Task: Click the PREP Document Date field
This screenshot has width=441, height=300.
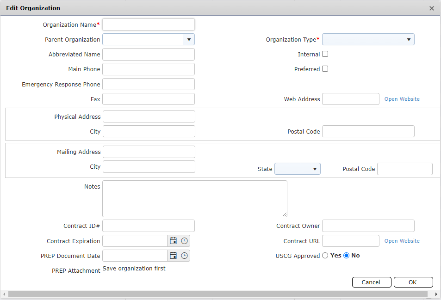Action: tap(135, 256)
